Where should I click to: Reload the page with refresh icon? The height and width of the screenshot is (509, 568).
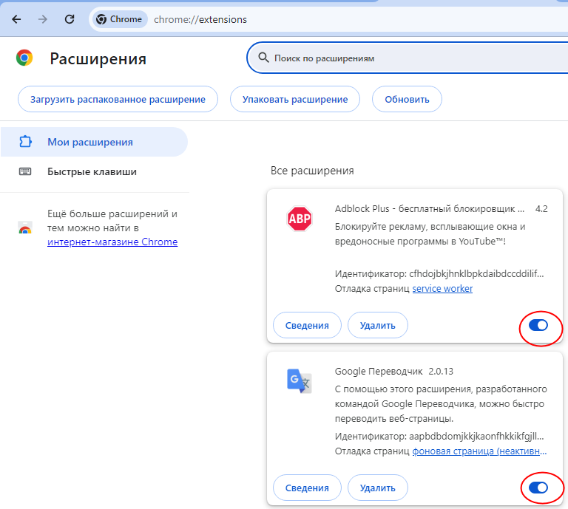[x=70, y=19]
